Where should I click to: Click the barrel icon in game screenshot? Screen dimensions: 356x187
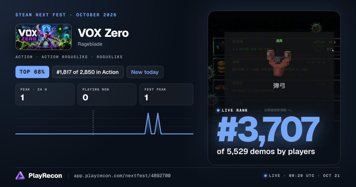click(222, 67)
